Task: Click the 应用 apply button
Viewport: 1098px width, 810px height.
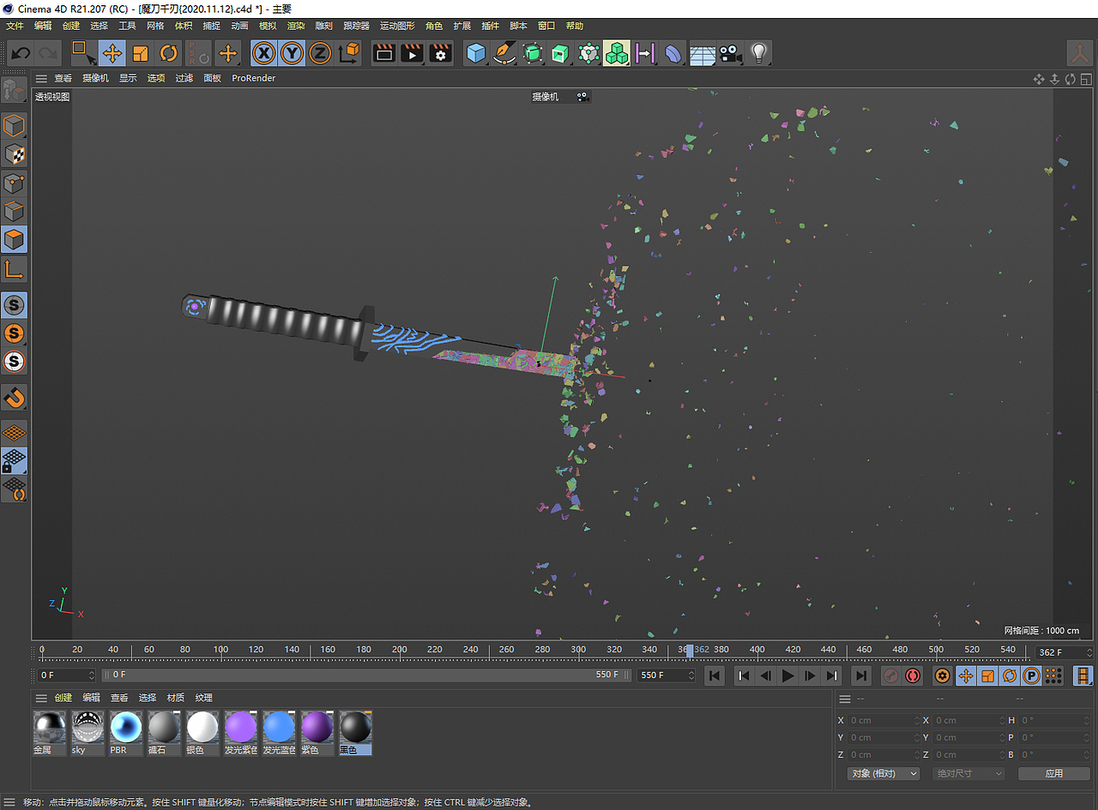Action: coord(1054,773)
